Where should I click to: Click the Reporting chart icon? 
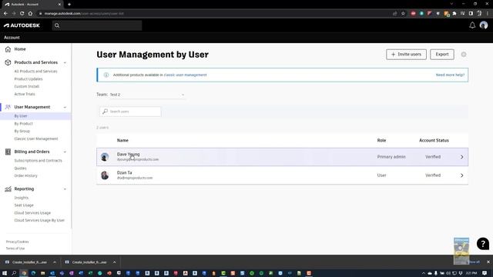point(8,189)
